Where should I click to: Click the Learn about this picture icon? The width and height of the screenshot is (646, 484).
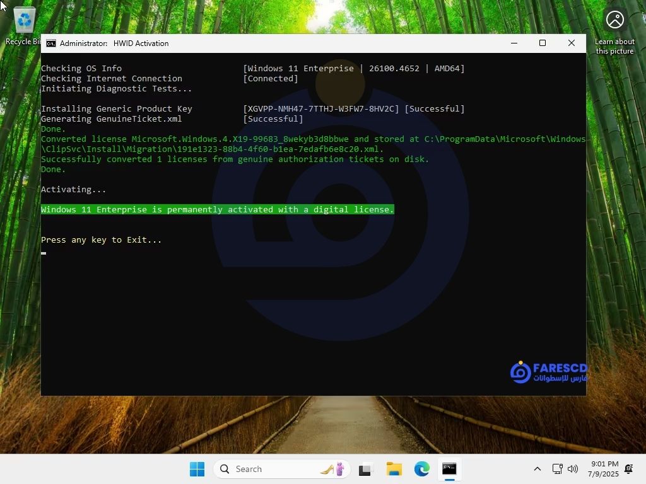pyautogui.click(x=614, y=32)
